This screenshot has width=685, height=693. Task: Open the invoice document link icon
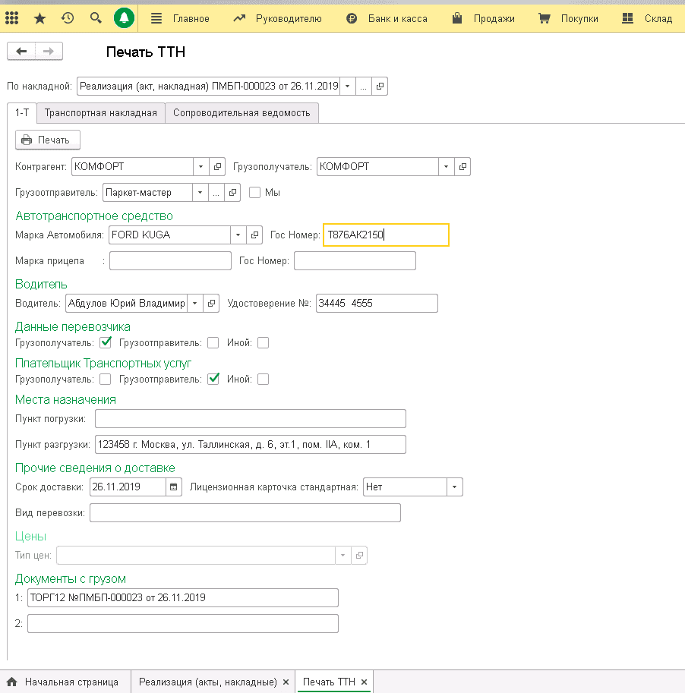pos(380,87)
